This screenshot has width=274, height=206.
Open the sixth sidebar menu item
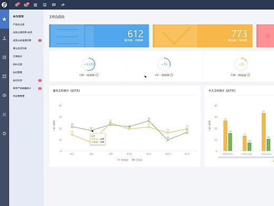[x=17, y=64]
